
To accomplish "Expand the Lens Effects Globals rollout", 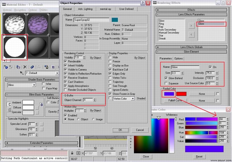I will point(191,47).
